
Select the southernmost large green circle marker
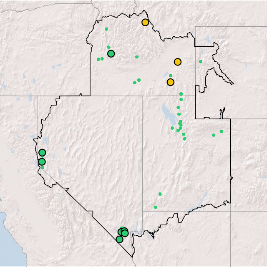(119, 239)
